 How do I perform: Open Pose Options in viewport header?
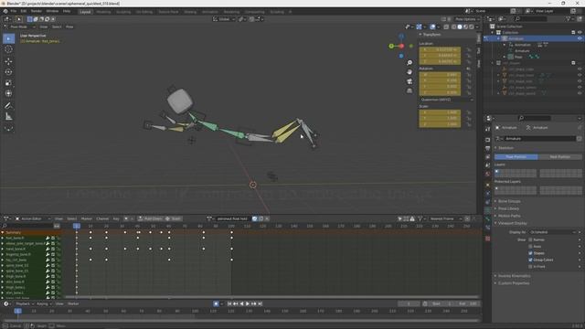pos(467,19)
